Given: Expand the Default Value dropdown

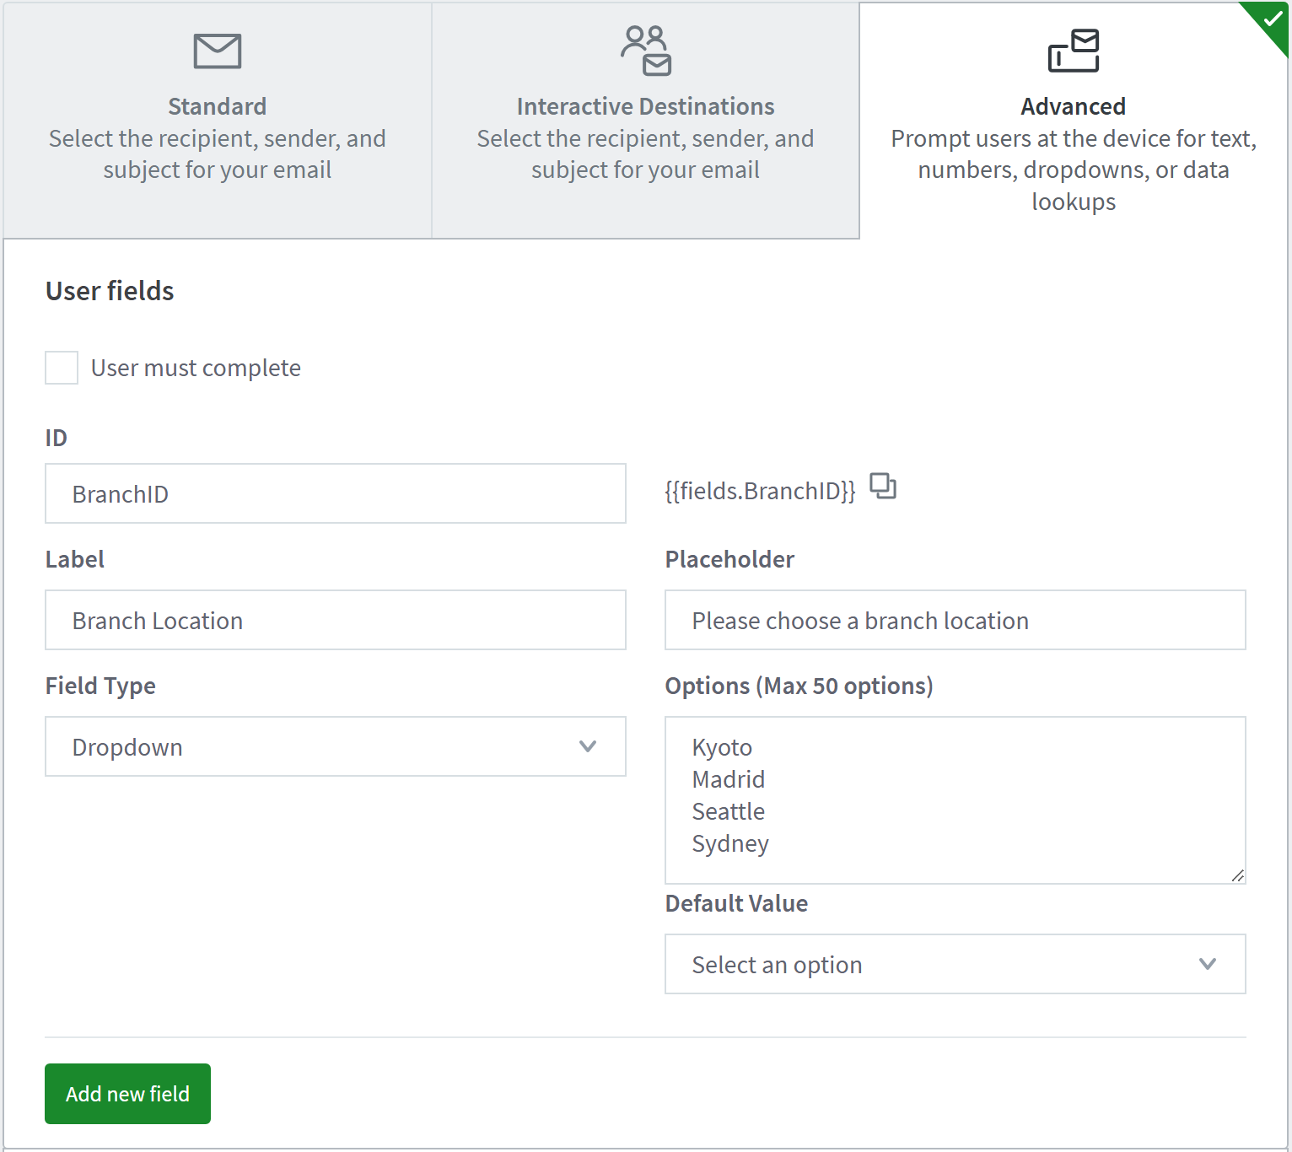Looking at the screenshot, I should click(955, 964).
